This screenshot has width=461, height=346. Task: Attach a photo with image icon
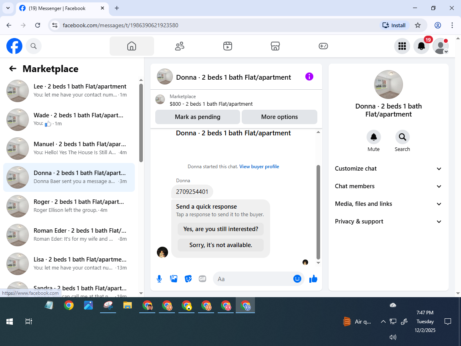tap(174, 279)
